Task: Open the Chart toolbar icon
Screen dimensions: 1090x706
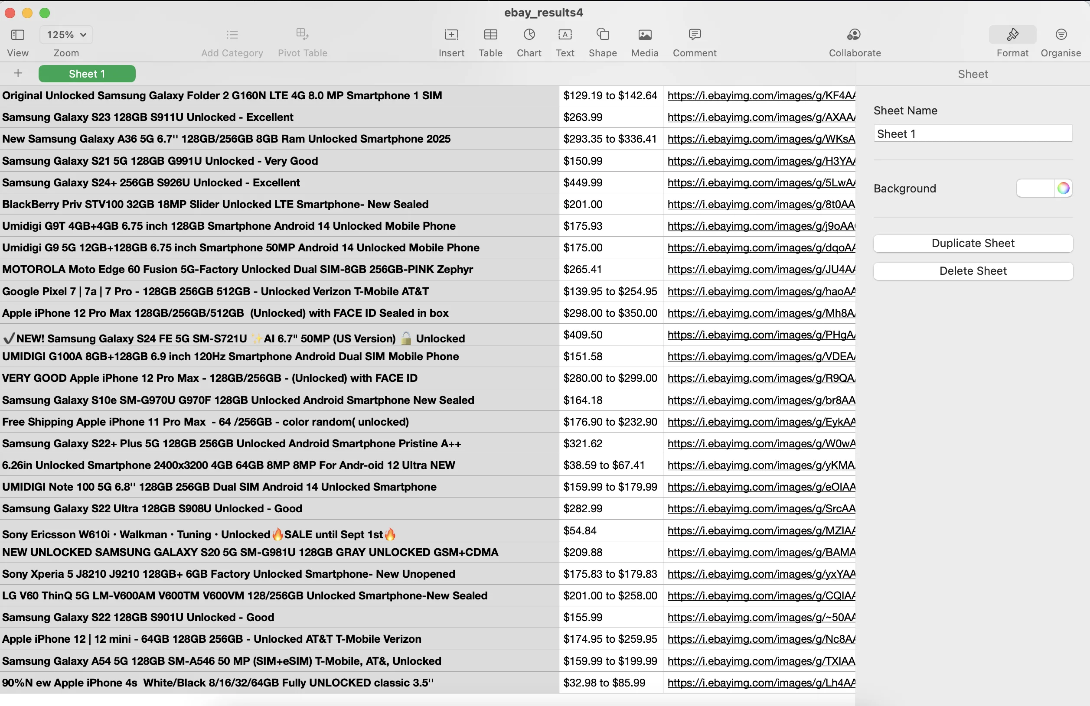Action: (x=529, y=35)
